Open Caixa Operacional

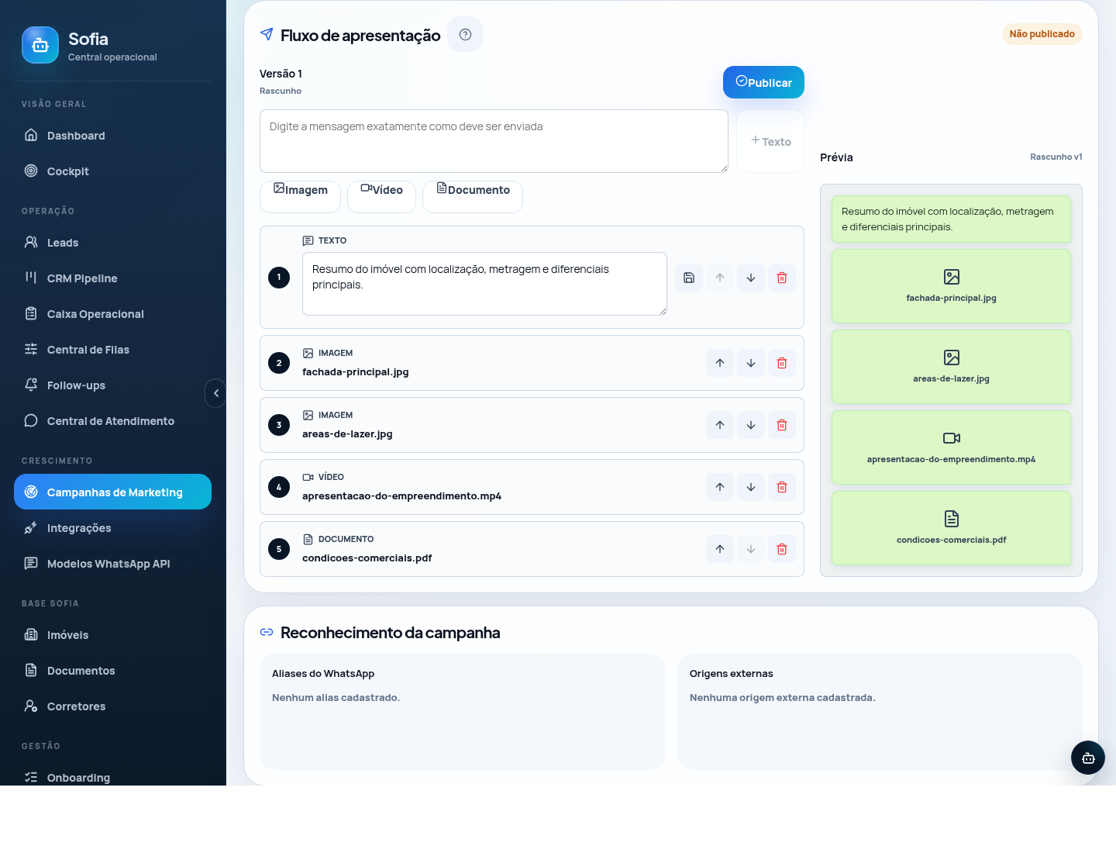[x=112, y=314]
